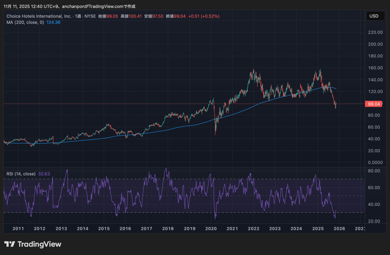Click the +0.51 (+0.52%) change value
Viewport: 390px width, 255px height.
204,16
